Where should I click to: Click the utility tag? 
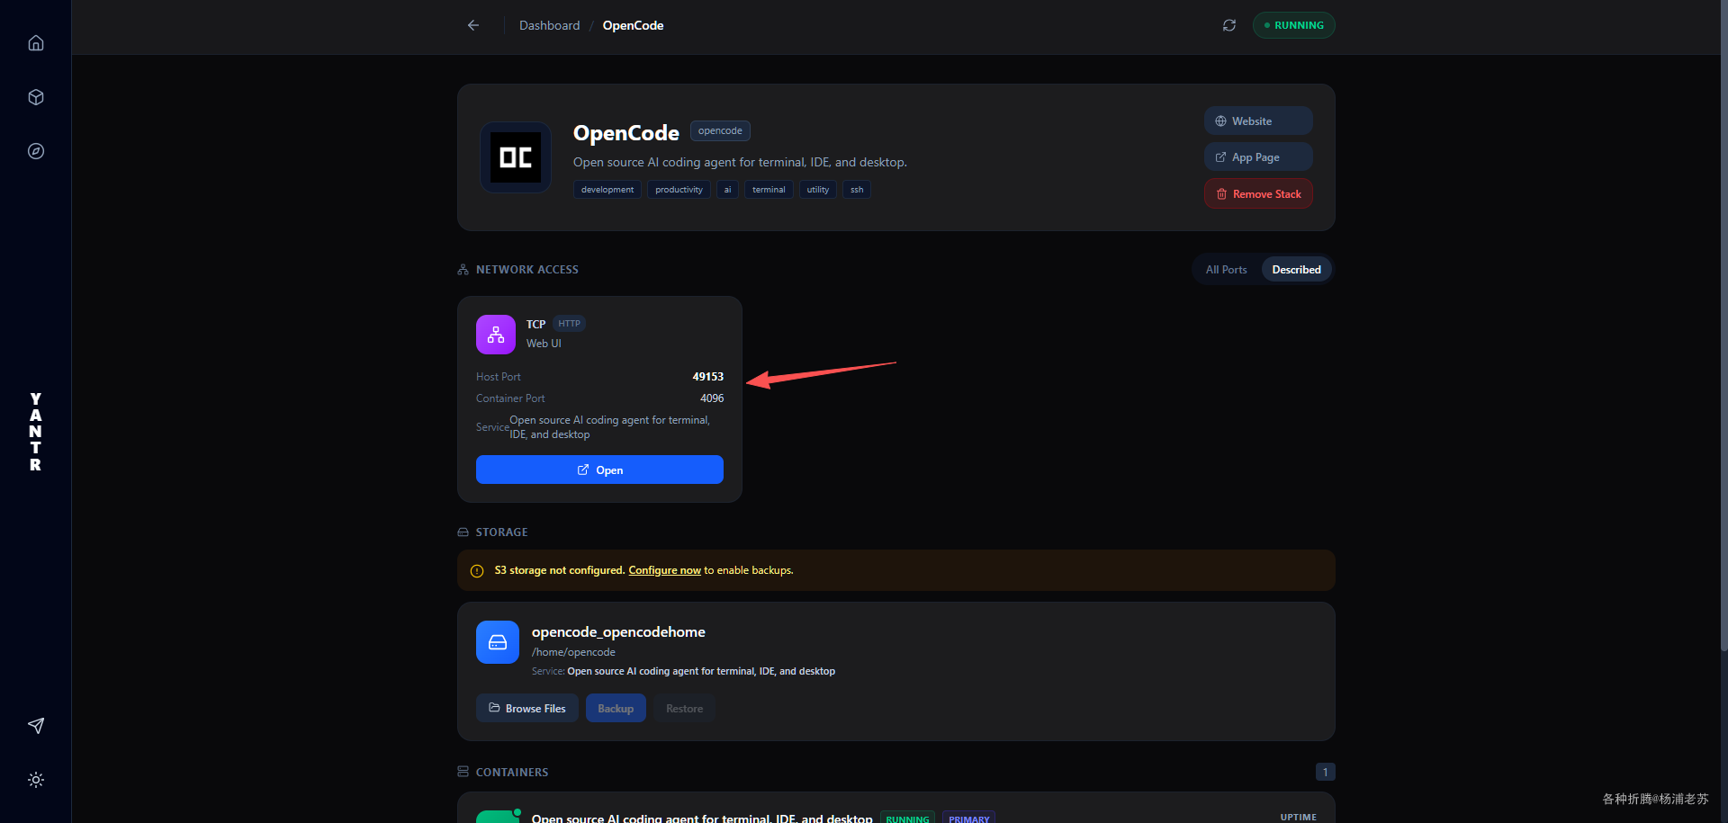click(818, 190)
